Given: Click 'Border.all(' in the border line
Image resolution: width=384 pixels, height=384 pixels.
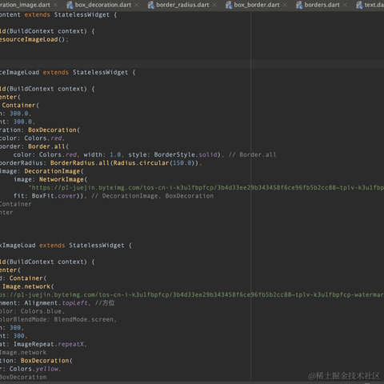Looking at the screenshot, I should pyautogui.click(x=48, y=146).
